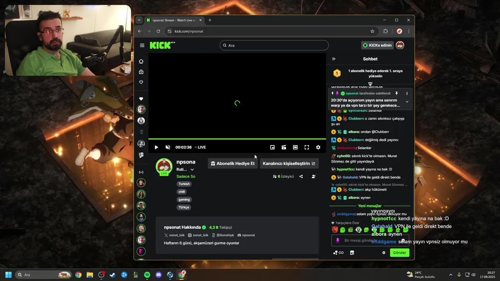
Task: Open the chat shop icon
Action: pyautogui.click(x=352, y=253)
